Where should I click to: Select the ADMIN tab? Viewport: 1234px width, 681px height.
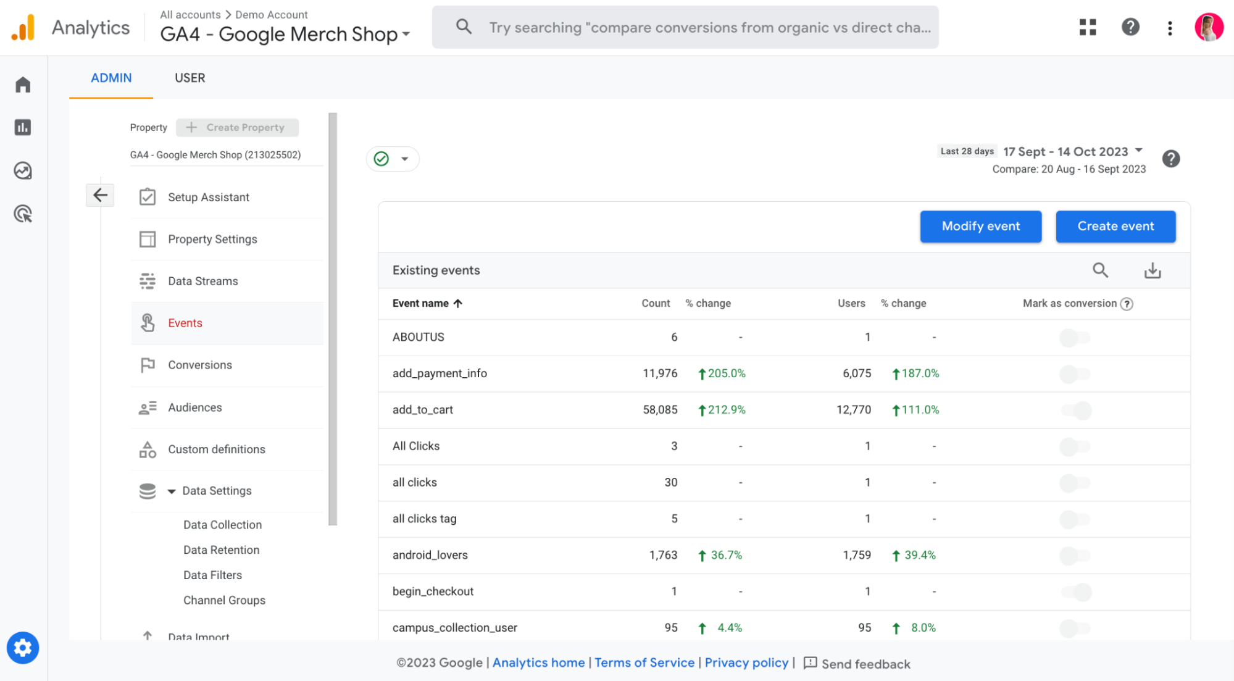[110, 78]
